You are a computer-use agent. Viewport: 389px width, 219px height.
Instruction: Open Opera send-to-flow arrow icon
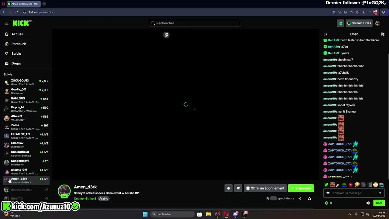[351, 12]
